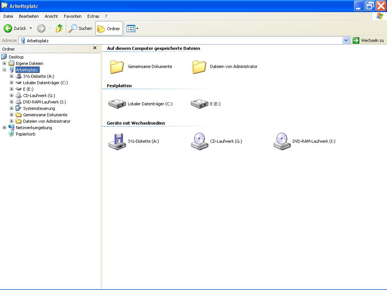Image resolution: width=387 pixels, height=290 pixels.
Task: Close the Ordner folder pane
Action: point(95,48)
